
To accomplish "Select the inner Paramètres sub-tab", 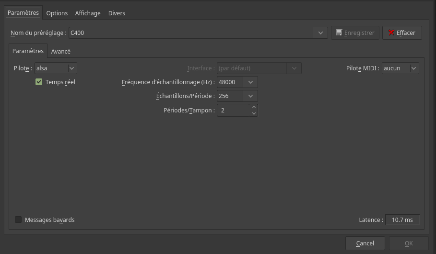I will (28, 51).
